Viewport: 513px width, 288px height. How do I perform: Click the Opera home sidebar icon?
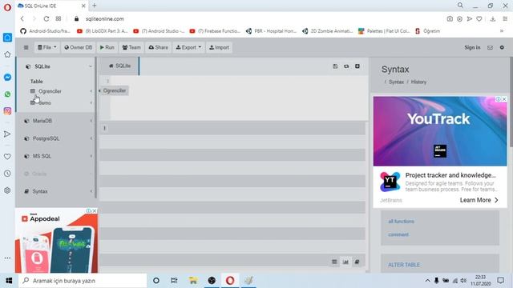click(x=7, y=38)
